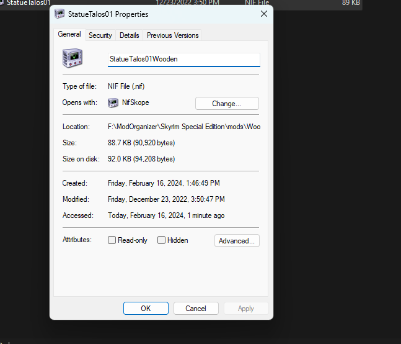Viewport: 401px width, 344px height.
Task: Click the Location path text
Action: [x=184, y=127]
